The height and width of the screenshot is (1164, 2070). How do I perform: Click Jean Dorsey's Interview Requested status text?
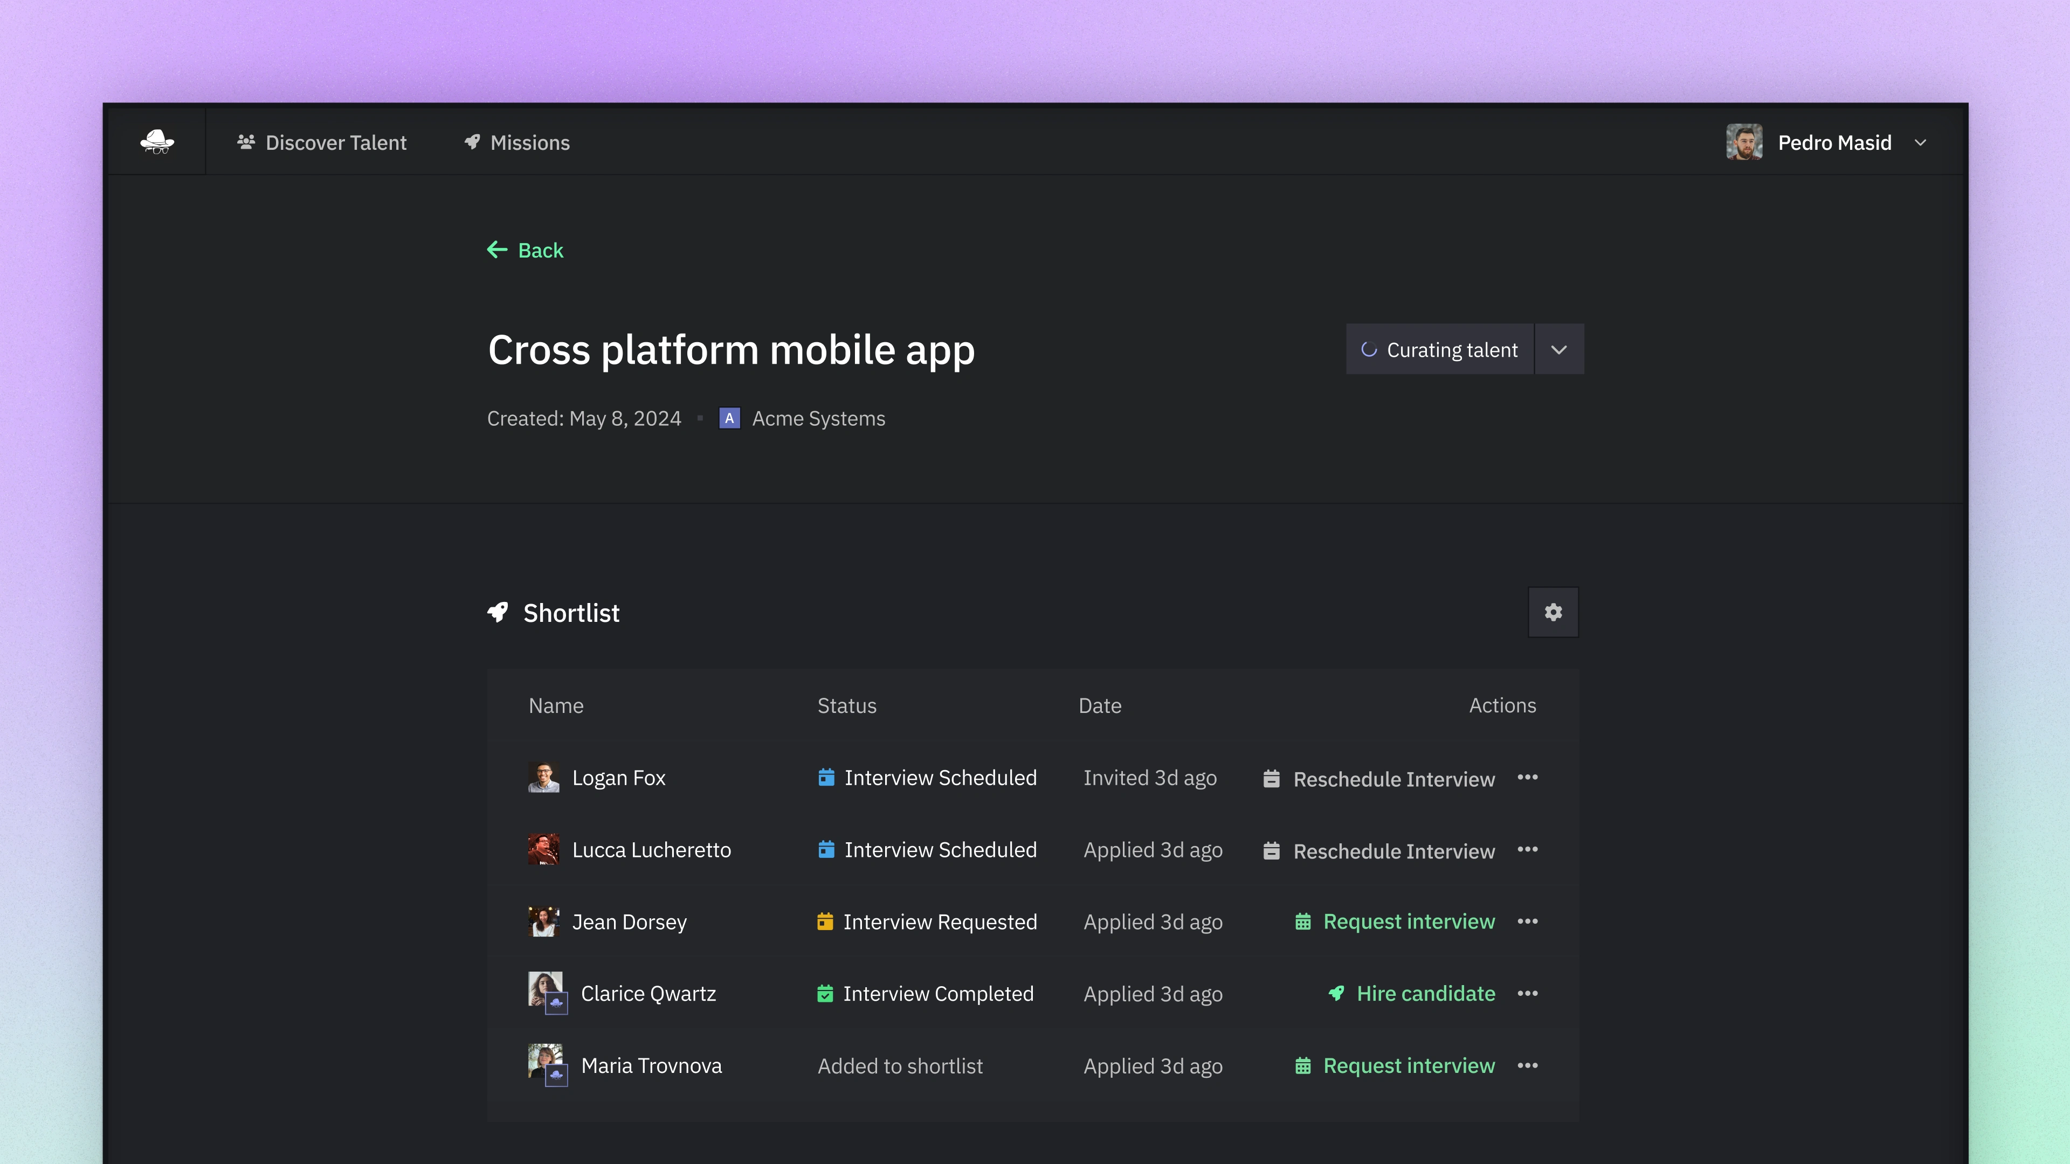[x=940, y=921]
